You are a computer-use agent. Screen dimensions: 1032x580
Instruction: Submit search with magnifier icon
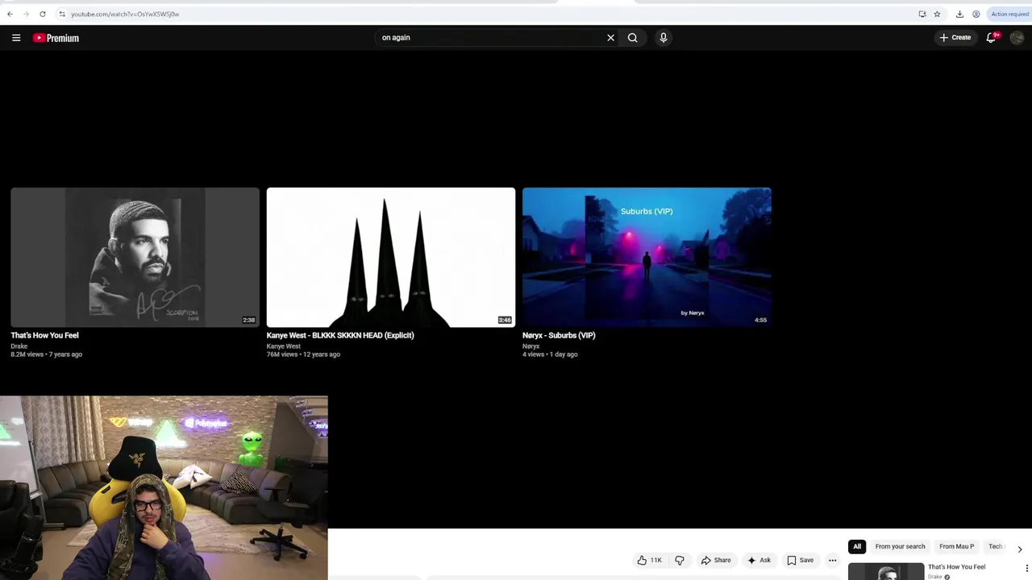click(633, 38)
